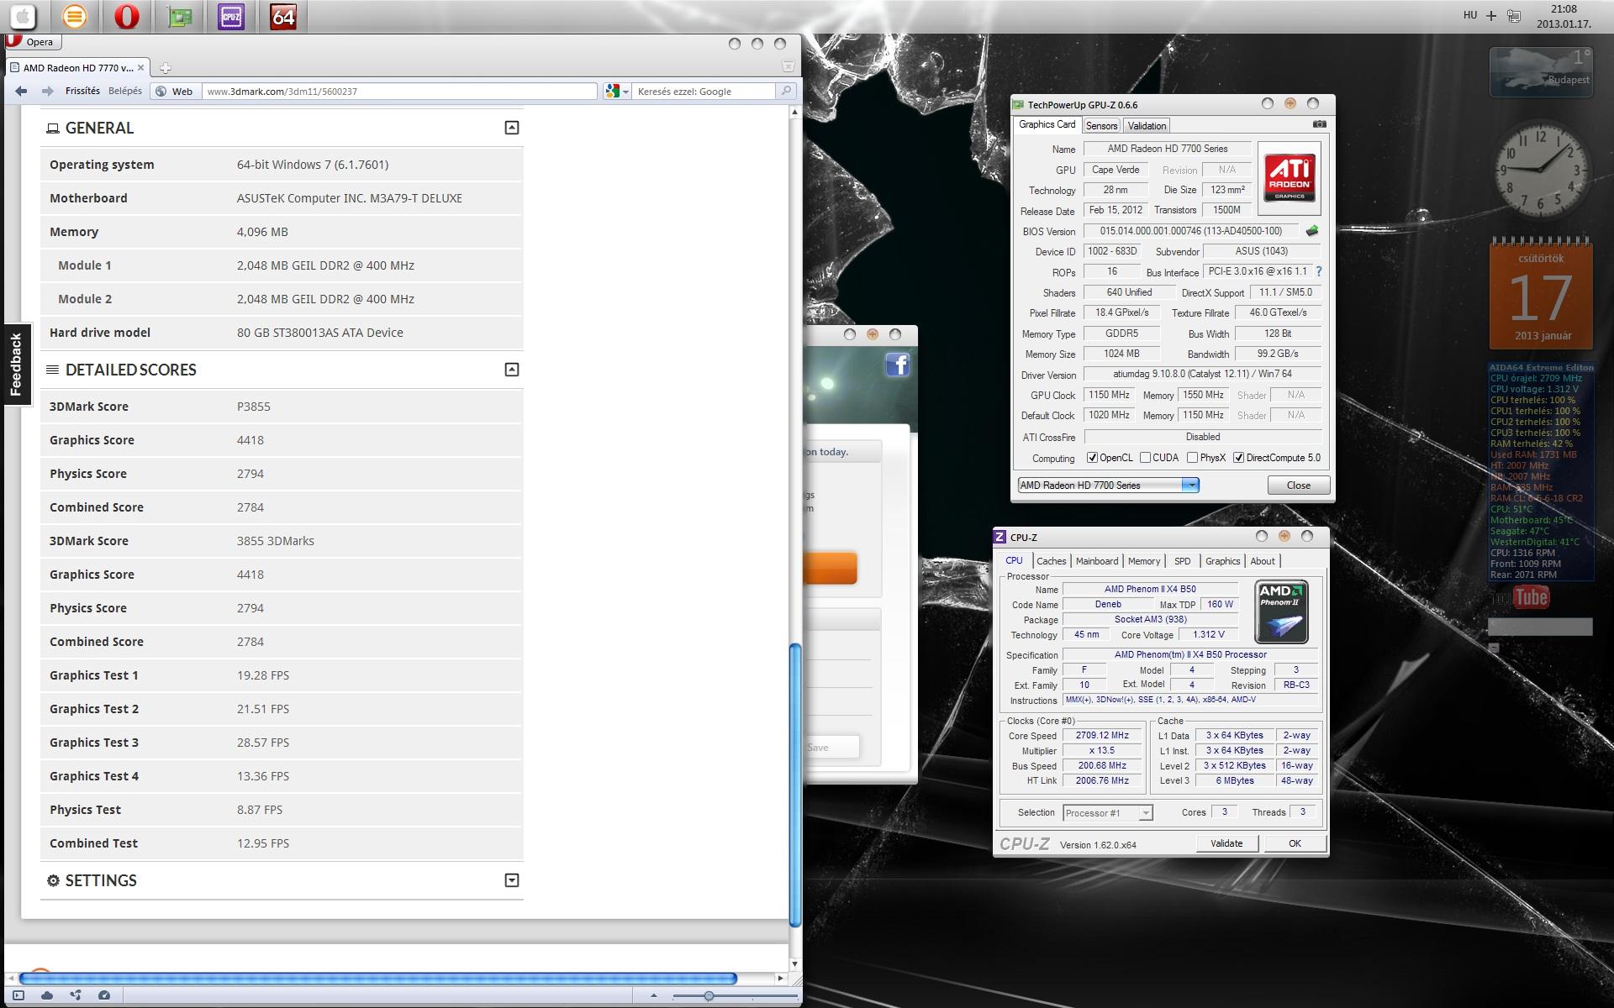Open a new tab with the plus icon

click(x=166, y=68)
